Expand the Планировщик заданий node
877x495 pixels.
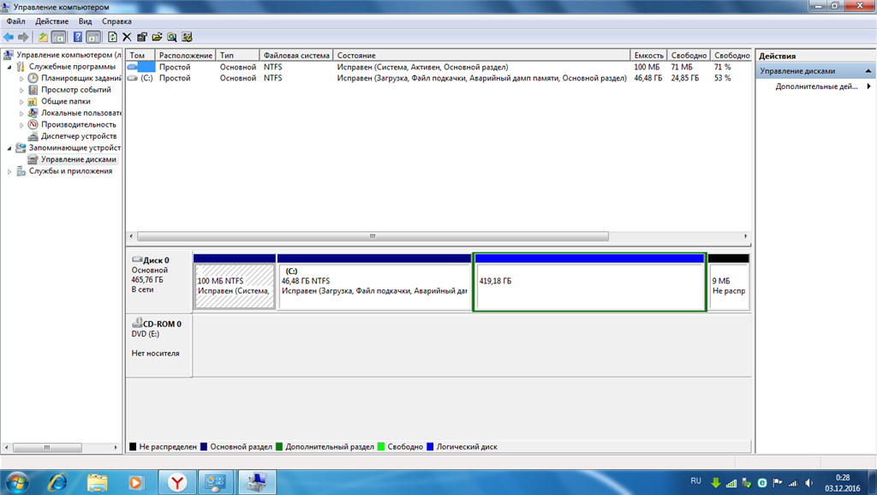(x=21, y=79)
